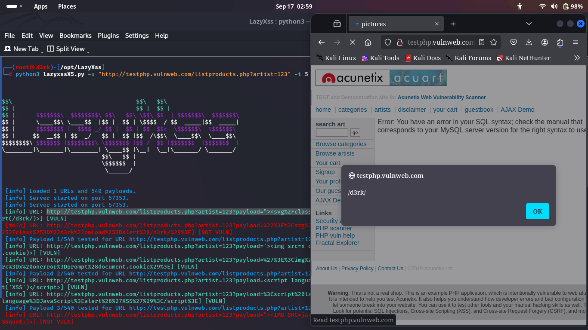The height and width of the screenshot is (330, 588).
Task: Open the terminal Bookmarks menu
Action: pyautogui.click(x=75, y=36)
